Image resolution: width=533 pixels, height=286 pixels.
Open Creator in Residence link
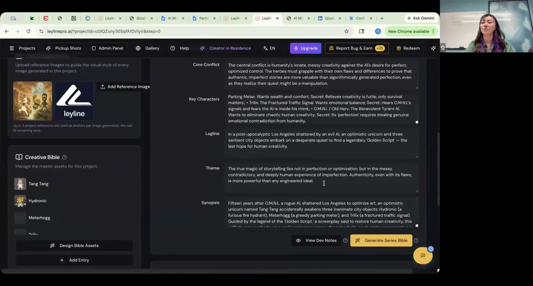click(x=226, y=48)
